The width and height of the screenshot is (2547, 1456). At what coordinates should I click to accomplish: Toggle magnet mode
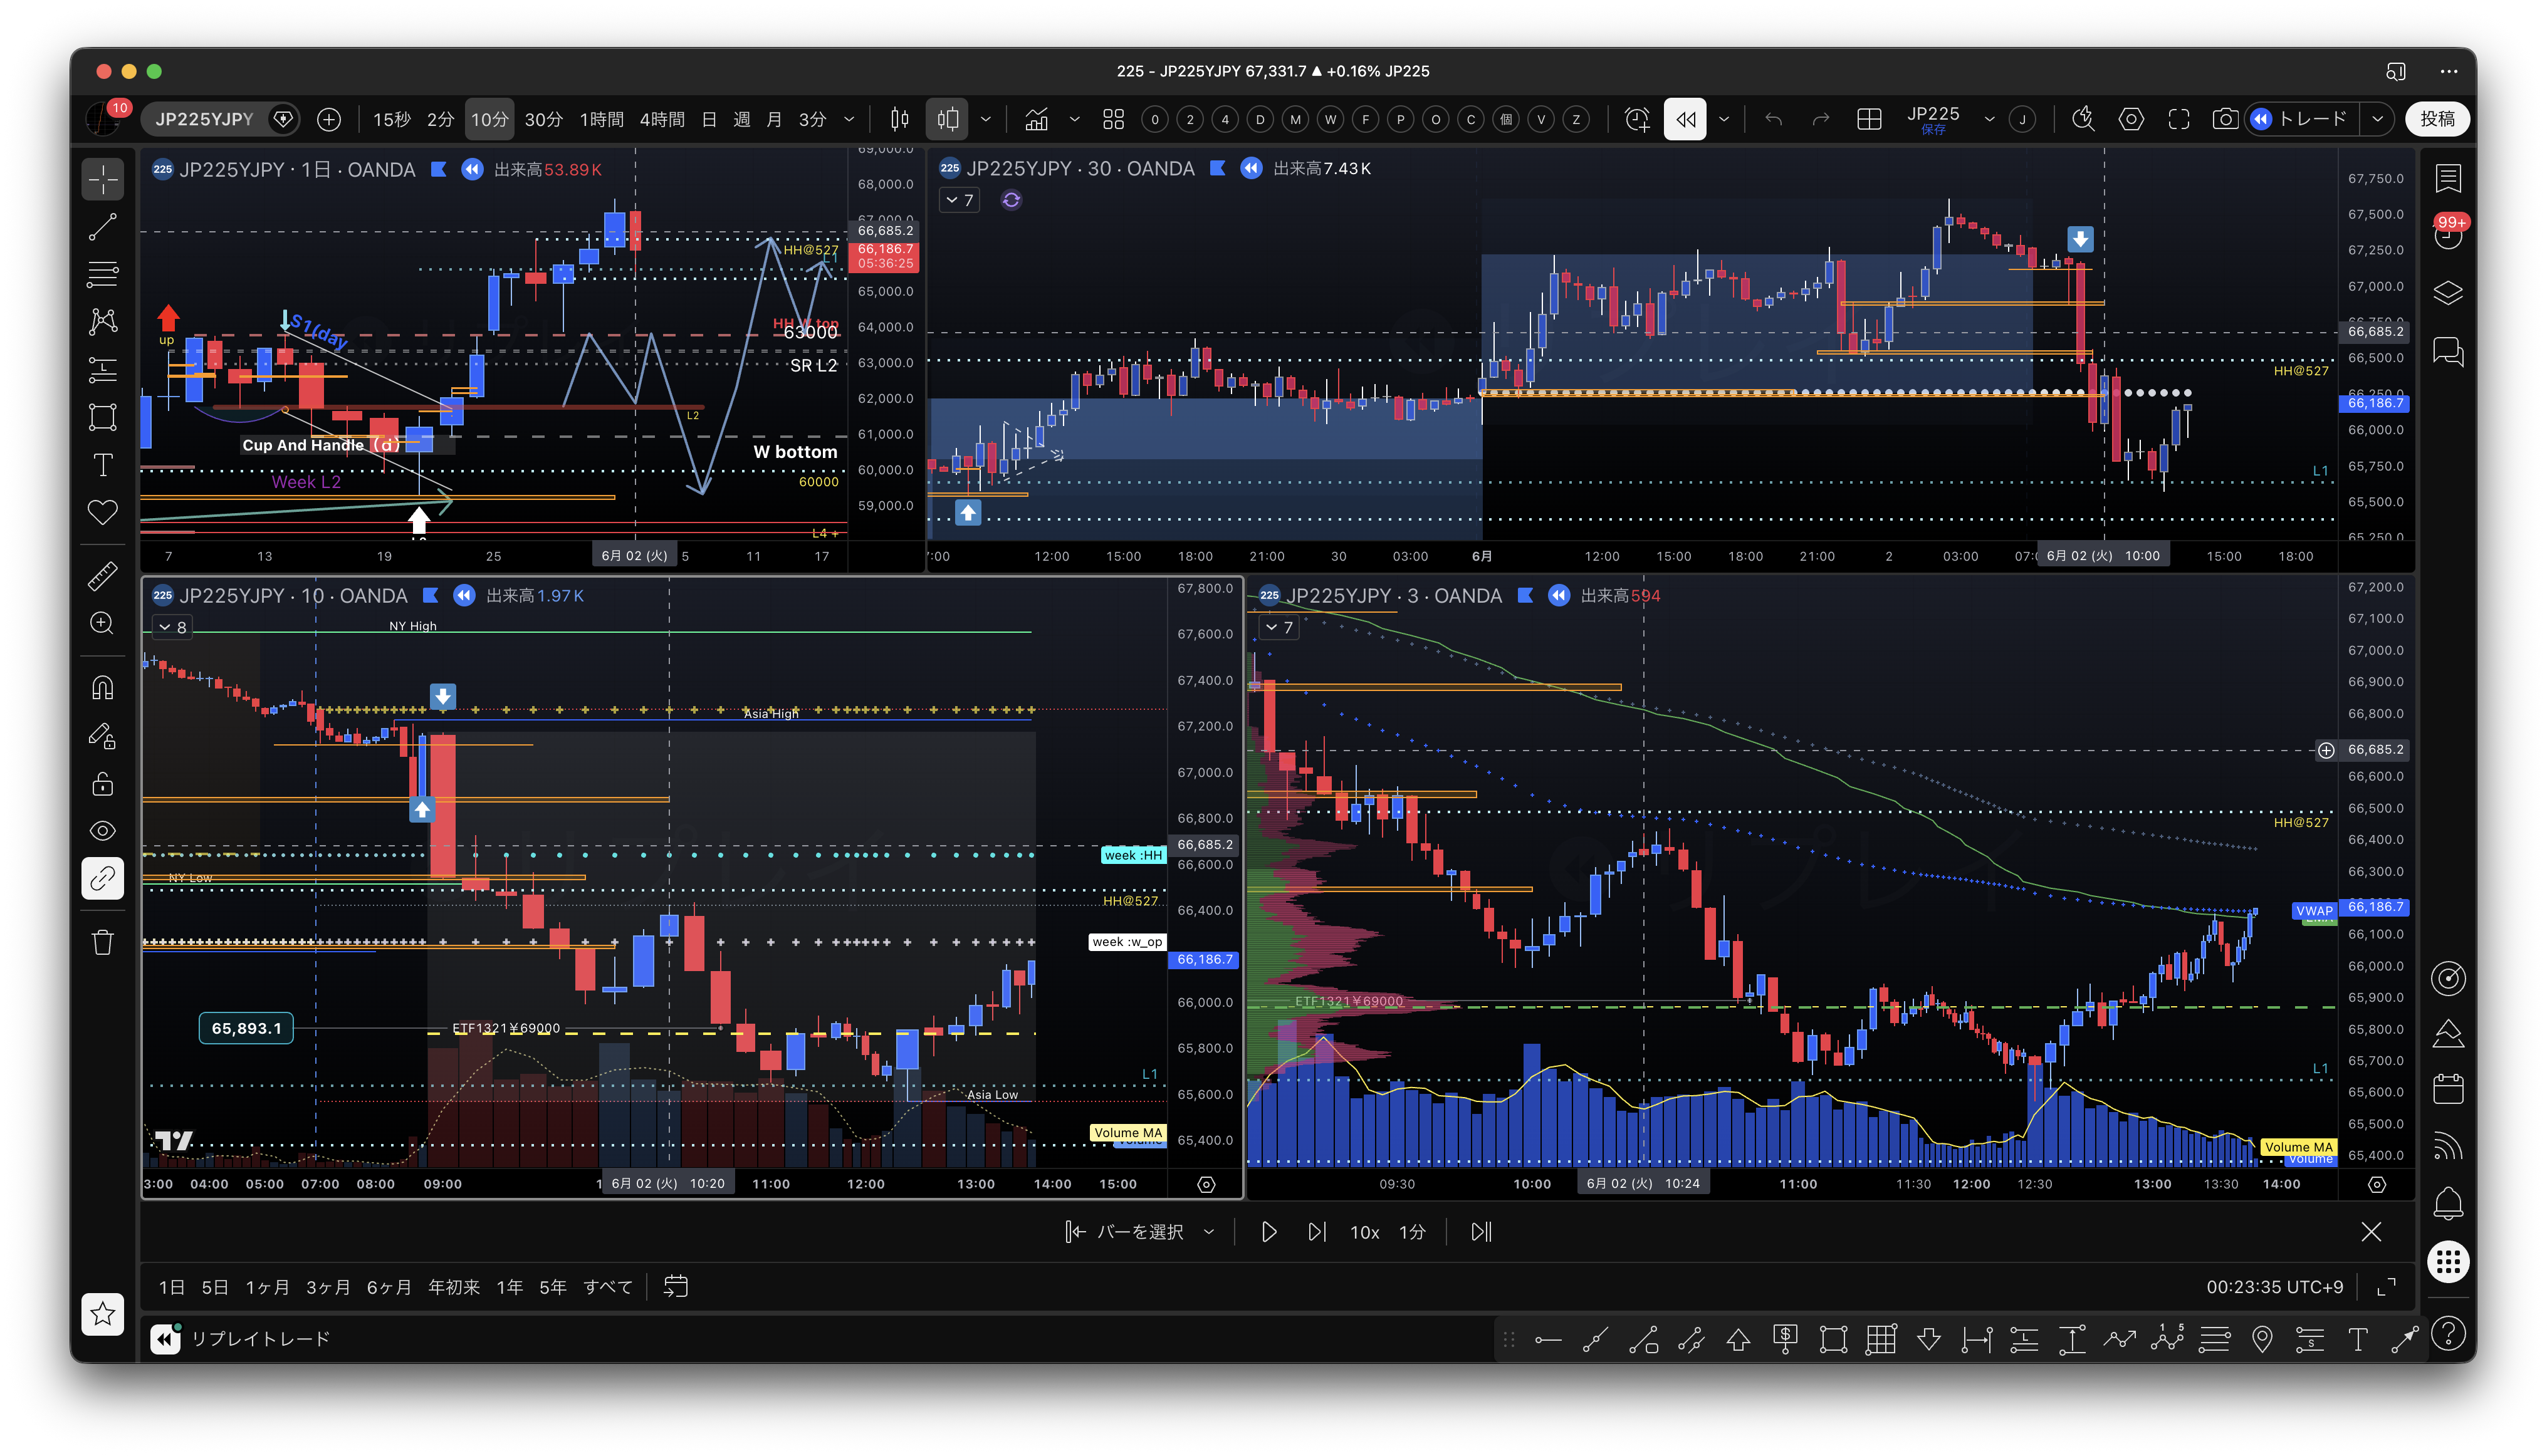[103, 688]
